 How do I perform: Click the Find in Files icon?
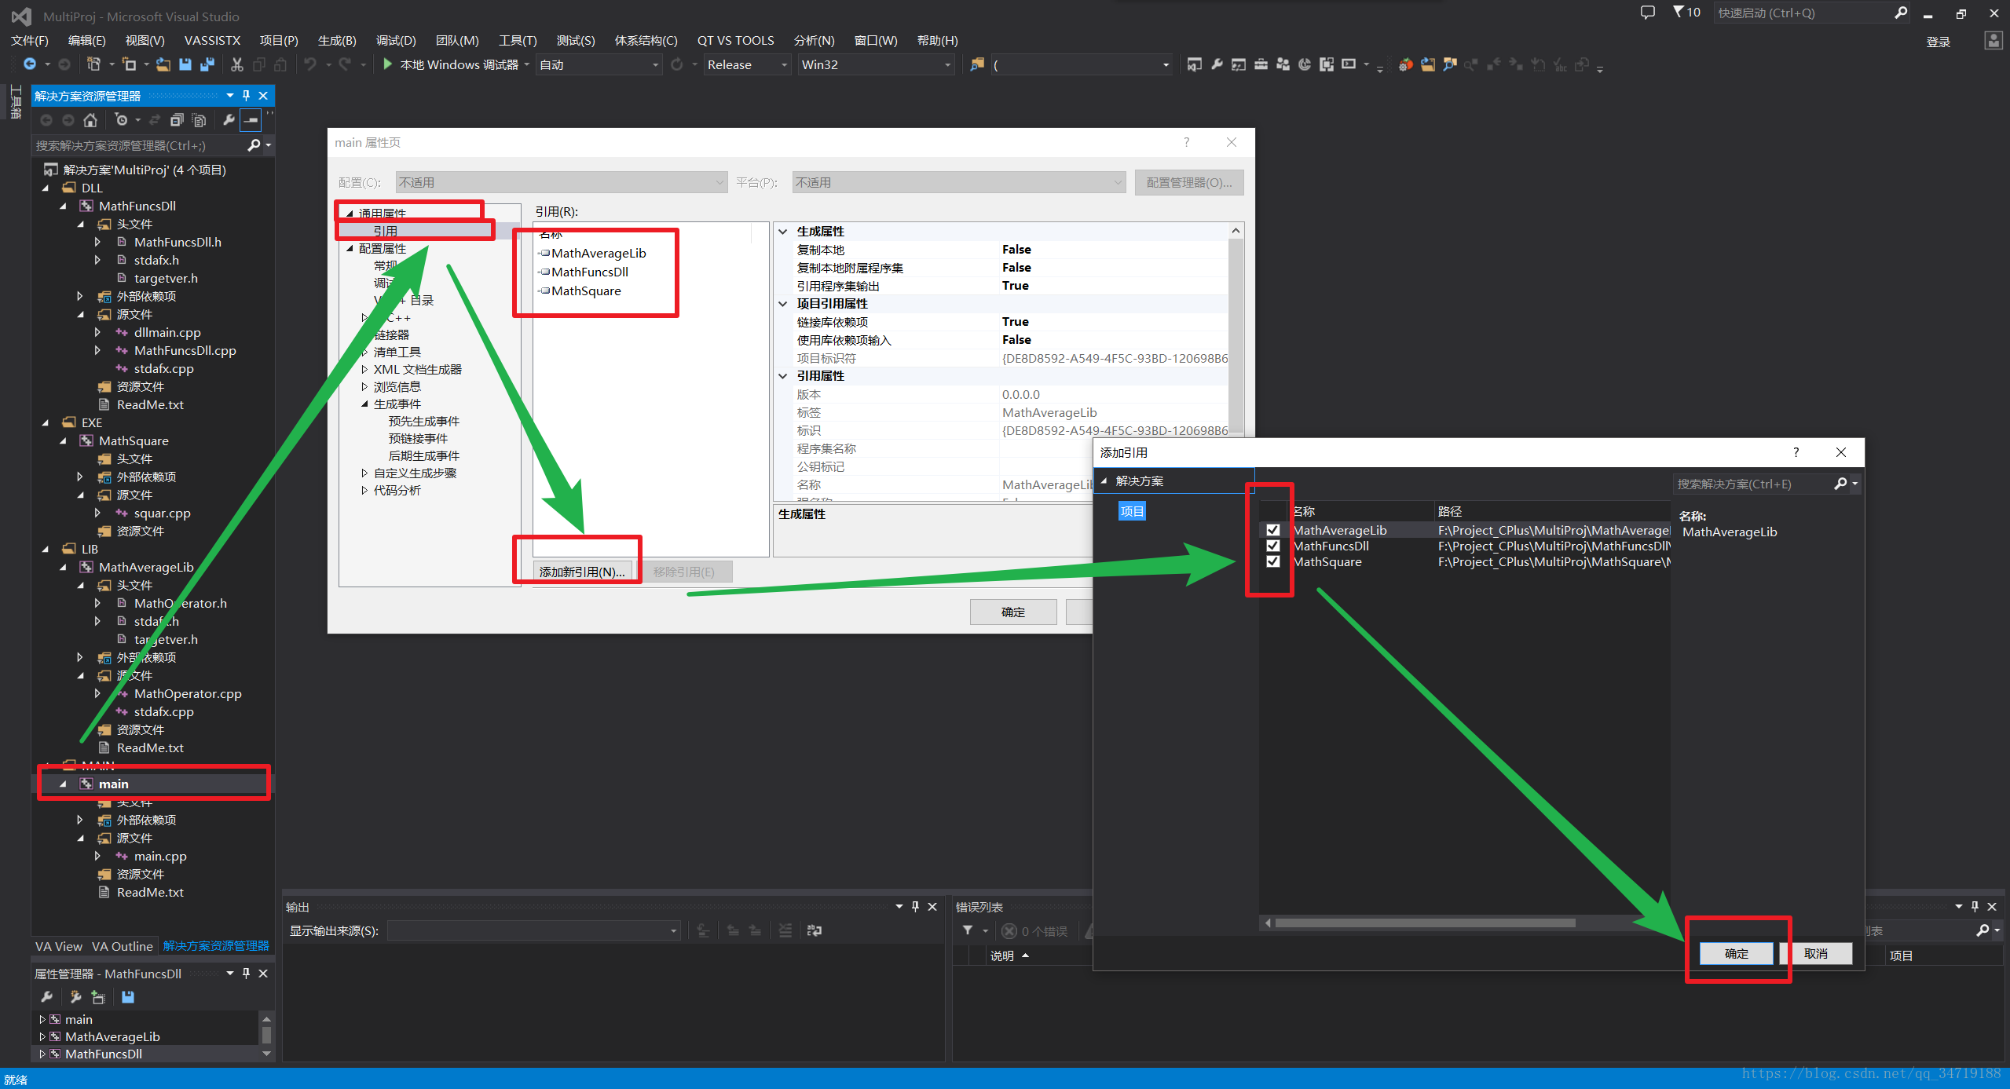click(x=976, y=64)
